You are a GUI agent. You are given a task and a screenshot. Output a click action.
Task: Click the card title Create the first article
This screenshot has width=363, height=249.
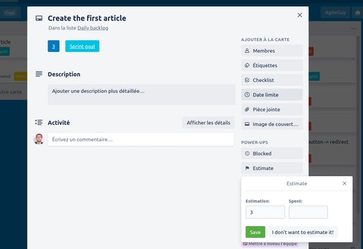[x=87, y=18]
